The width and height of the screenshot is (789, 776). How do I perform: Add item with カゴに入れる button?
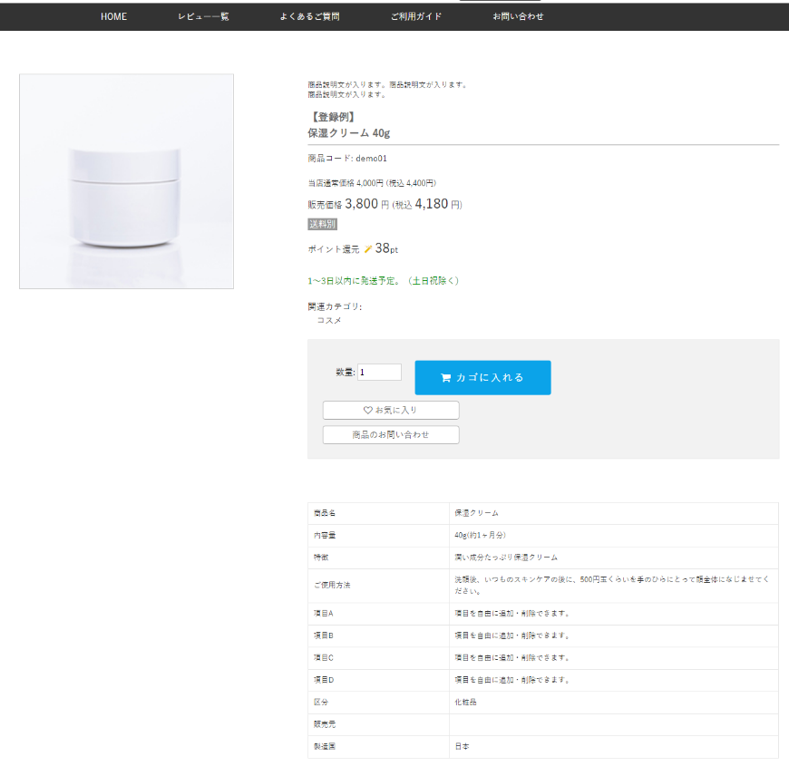coord(482,378)
